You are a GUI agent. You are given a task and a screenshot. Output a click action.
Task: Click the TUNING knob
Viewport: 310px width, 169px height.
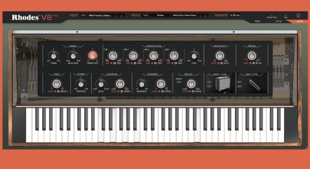pos(53,56)
